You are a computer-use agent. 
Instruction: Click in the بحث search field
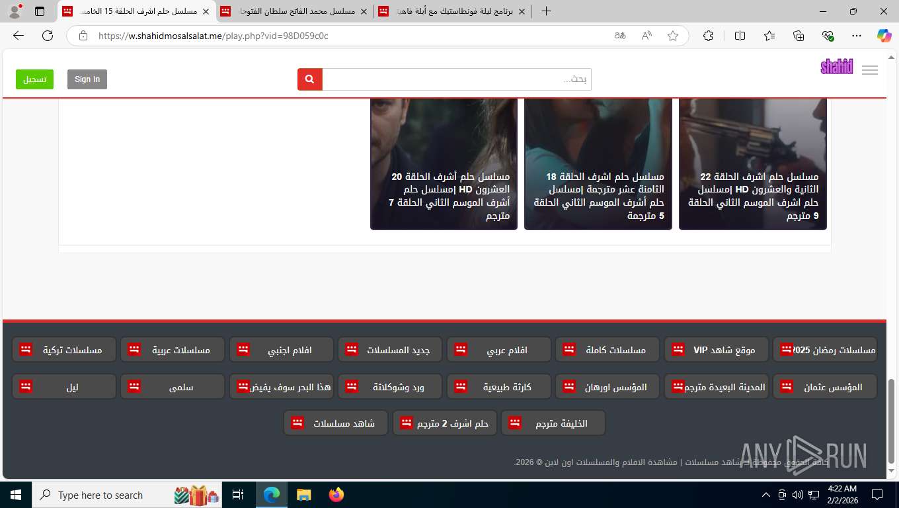tap(457, 79)
